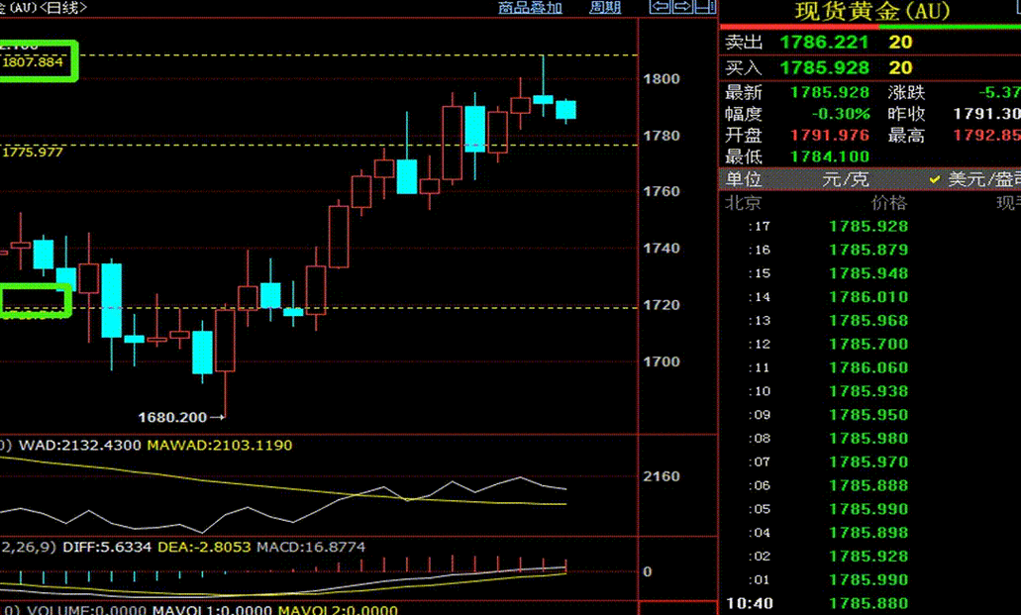Click the right arrow chart scroll icon

pos(681,7)
